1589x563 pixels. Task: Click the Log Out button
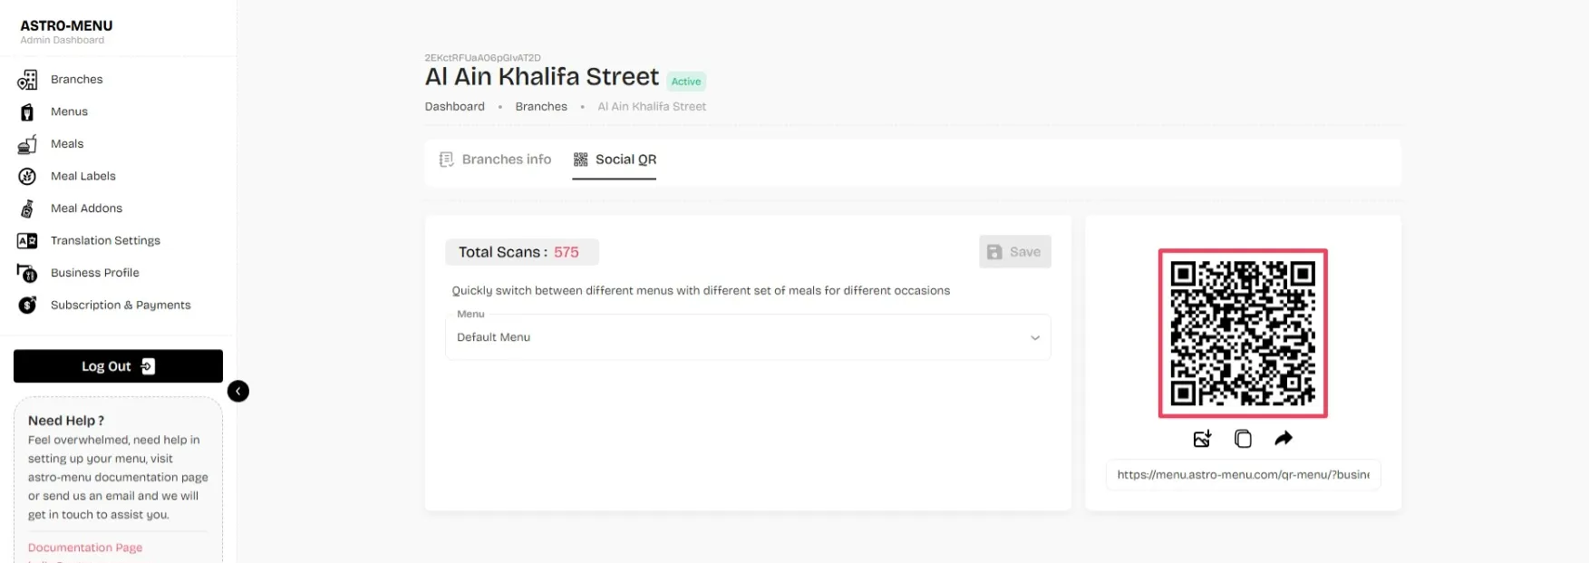tap(118, 366)
